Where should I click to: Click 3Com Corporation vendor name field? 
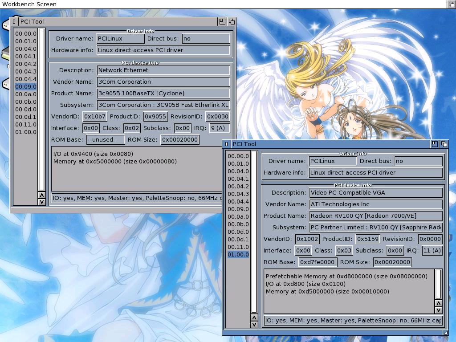click(x=163, y=82)
